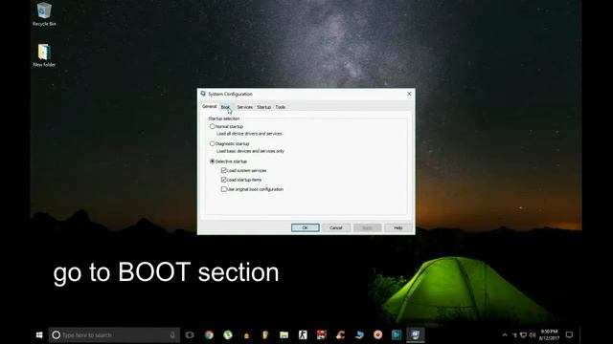Click the Cancel button

[x=336, y=227]
